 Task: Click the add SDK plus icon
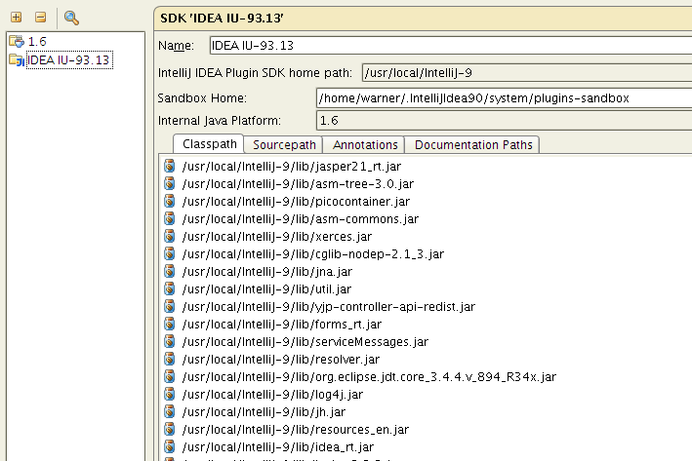click(16, 18)
